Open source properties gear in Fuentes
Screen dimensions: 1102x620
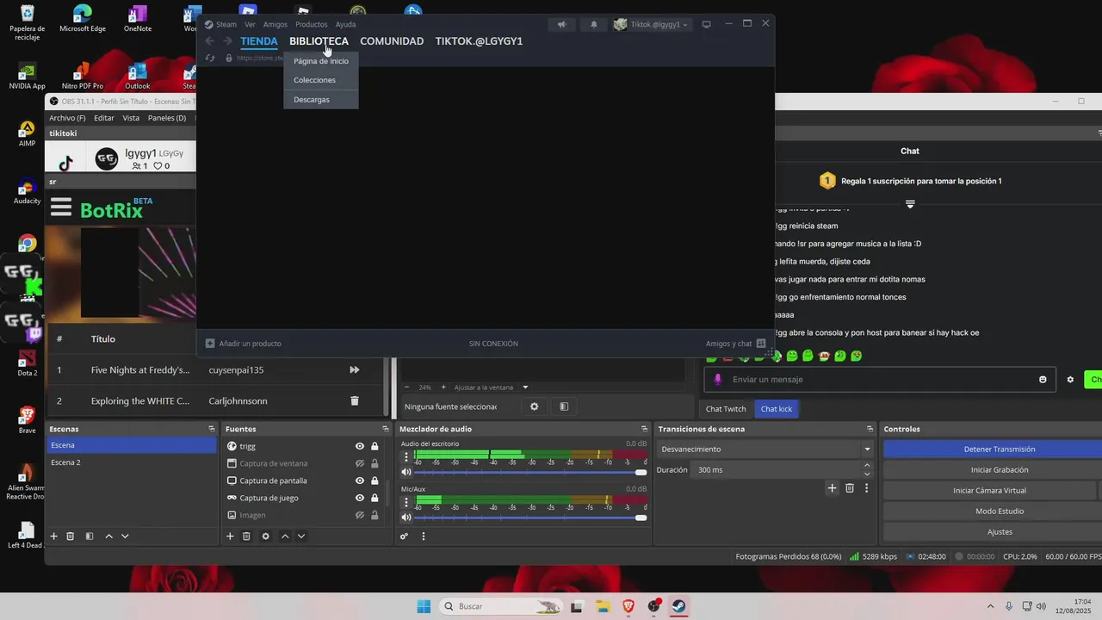coord(265,536)
